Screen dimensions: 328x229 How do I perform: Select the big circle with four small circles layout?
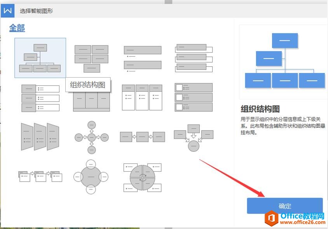pyautogui.click(x=91, y=177)
